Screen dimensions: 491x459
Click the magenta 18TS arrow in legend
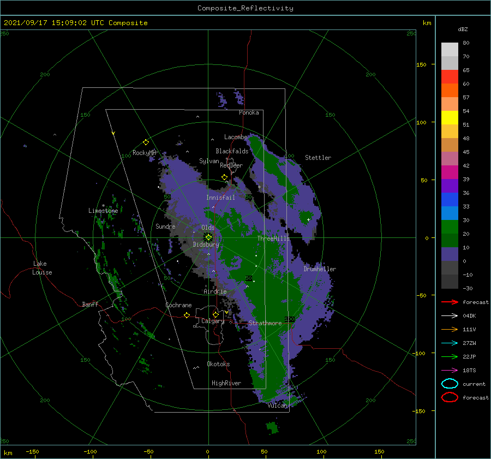click(x=450, y=371)
